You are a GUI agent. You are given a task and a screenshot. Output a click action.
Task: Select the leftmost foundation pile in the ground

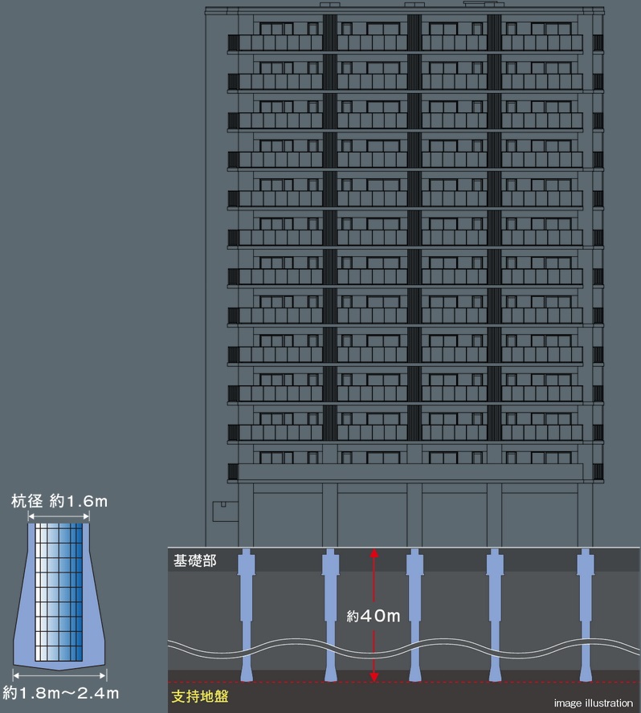tap(247, 610)
